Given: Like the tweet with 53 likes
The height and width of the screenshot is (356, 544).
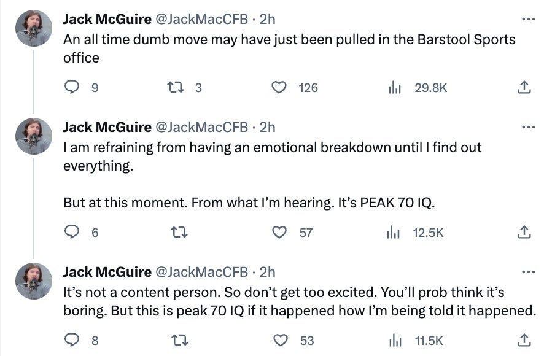Looking at the screenshot, I should click(x=279, y=339).
